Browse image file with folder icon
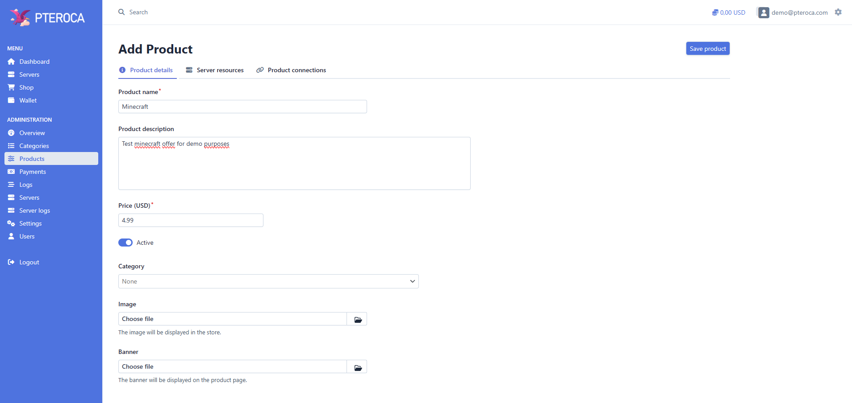 click(x=357, y=319)
